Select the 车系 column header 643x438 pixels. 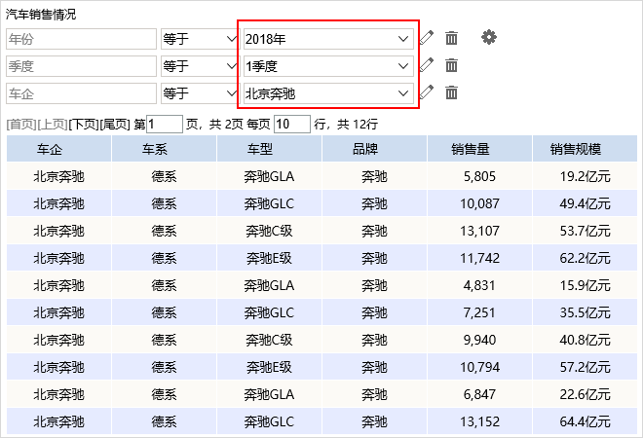pos(164,149)
